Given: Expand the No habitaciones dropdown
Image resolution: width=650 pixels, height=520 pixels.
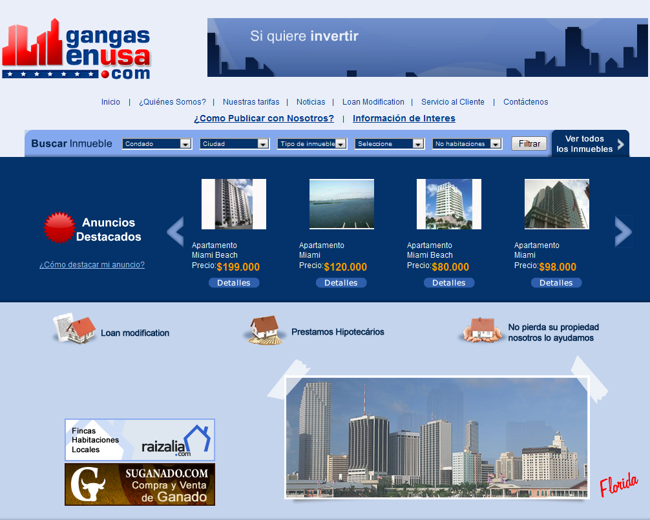Looking at the screenshot, I should 467,144.
